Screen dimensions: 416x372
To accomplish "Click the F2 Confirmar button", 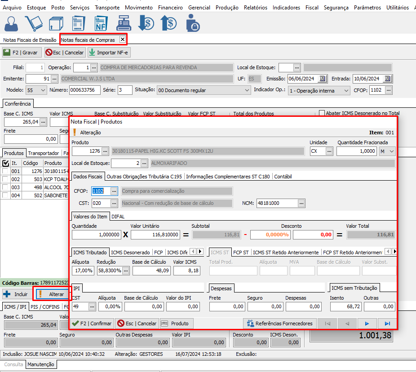I will tap(91, 323).
